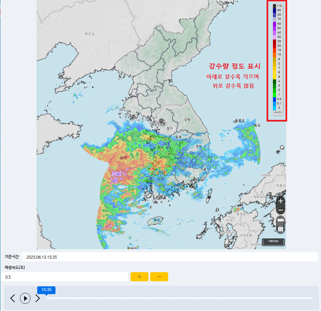The height and width of the screenshot is (311, 321).
Task: Click the 경기 region label
Action: tap(169, 129)
